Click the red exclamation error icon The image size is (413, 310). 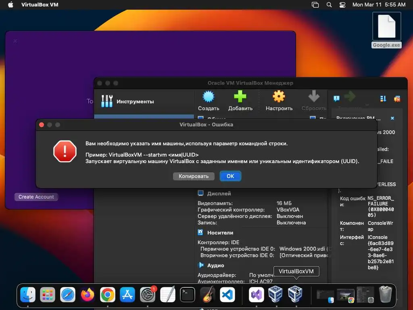65,151
